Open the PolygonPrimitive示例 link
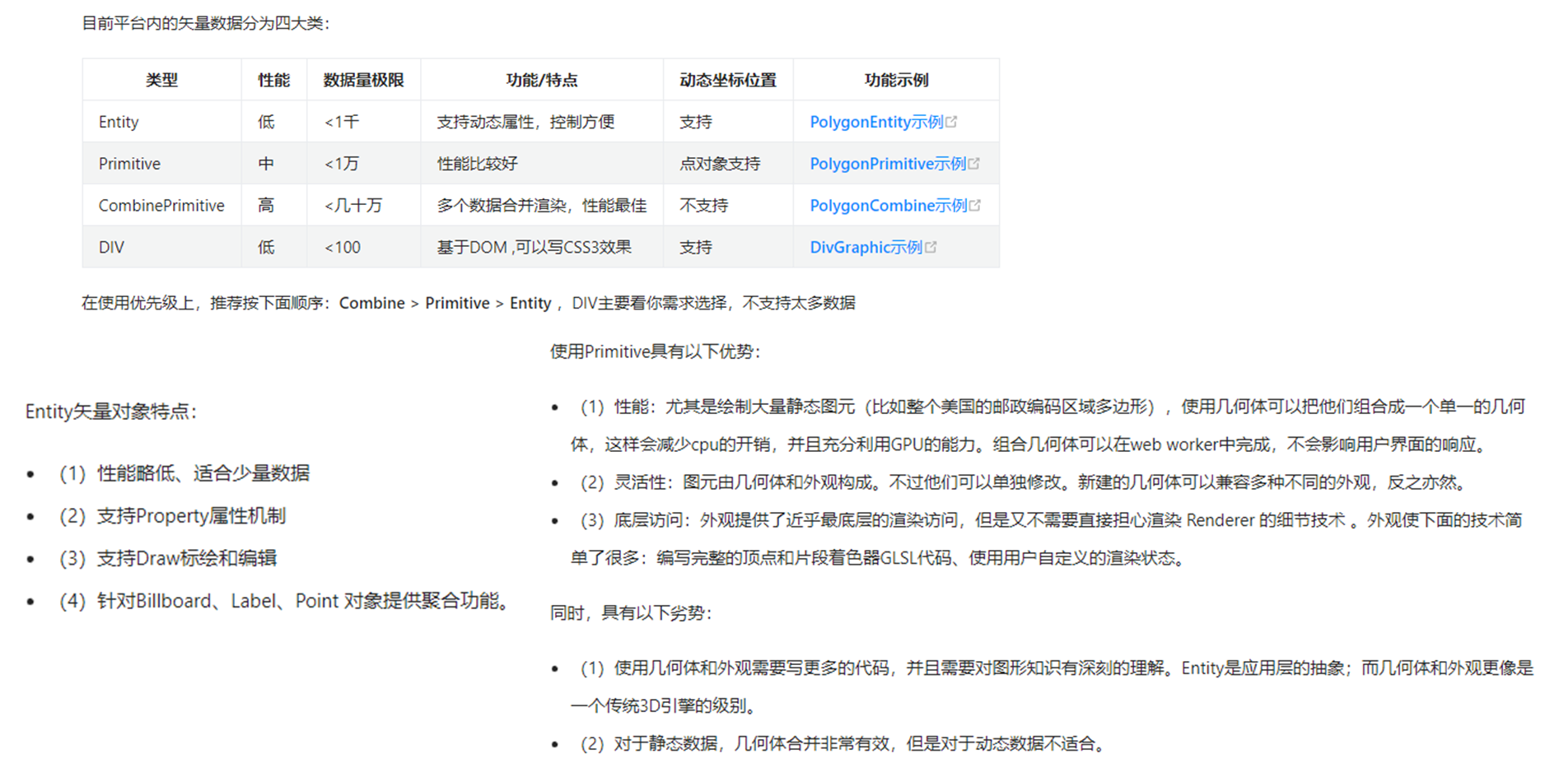1559x768 pixels. pos(887,164)
